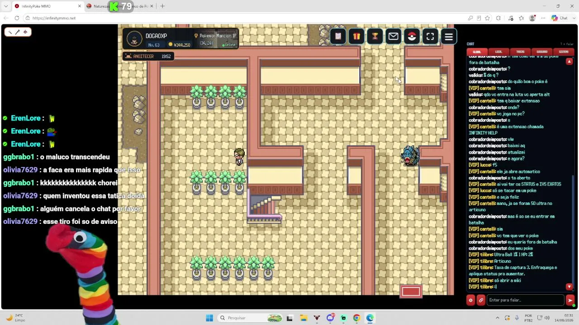
Task: Open Discord from the taskbar
Action: (x=330, y=318)
